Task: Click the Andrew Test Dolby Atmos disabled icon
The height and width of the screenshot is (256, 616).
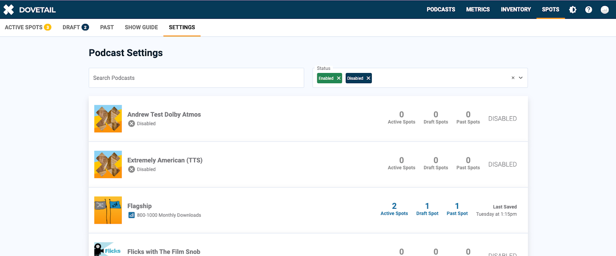Action: coord(132,124)
